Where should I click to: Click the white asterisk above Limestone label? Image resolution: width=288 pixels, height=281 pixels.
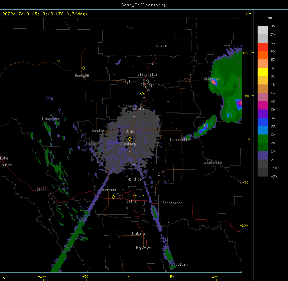(51, 115)
